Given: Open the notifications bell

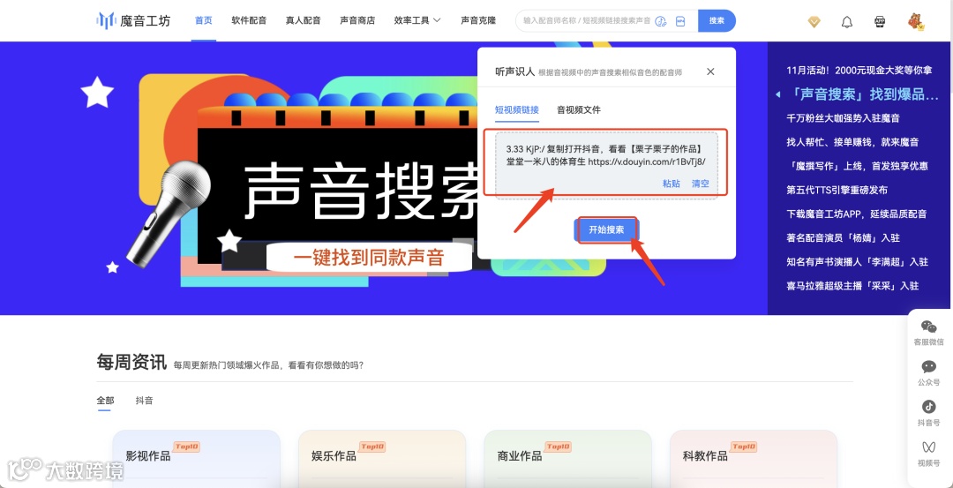Looking at the screenshot, I should (x=846, y=22).
